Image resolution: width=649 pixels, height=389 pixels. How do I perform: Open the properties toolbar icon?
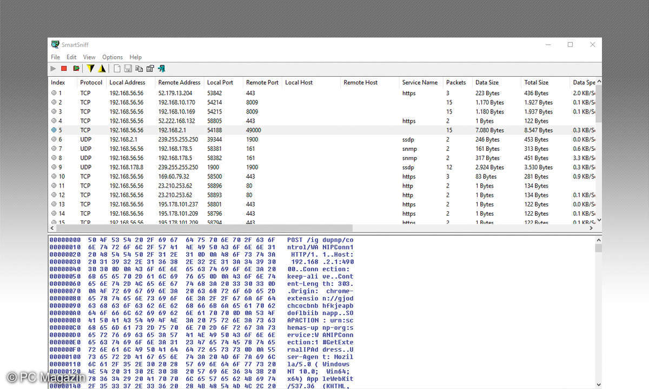pyautogui.click(x=150, y=69)
